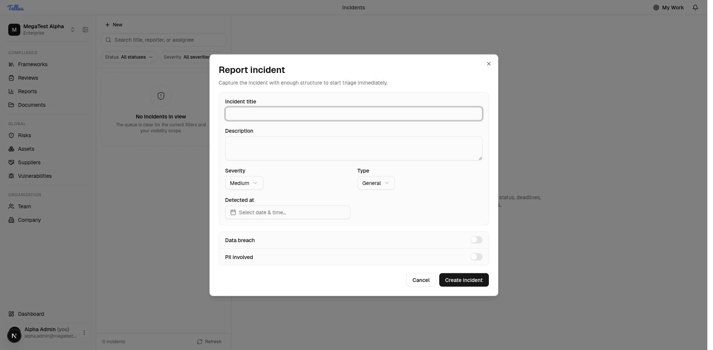Click the Incidents page title
This screenshot has height=350, width=713.
(x=353, y=8)
